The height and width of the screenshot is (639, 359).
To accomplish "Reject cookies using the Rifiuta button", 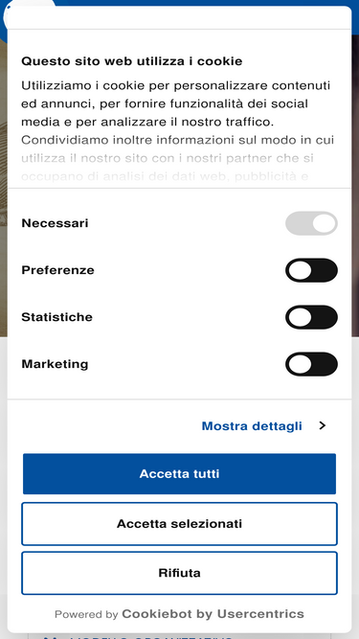I will (x=180, y=573).
